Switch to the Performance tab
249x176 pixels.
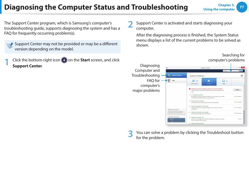[x=194, y=82]
